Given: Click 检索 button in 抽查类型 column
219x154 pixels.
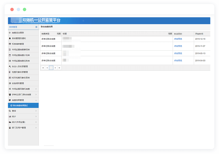Looking at the screenshot, I should (x=59, y=34).
